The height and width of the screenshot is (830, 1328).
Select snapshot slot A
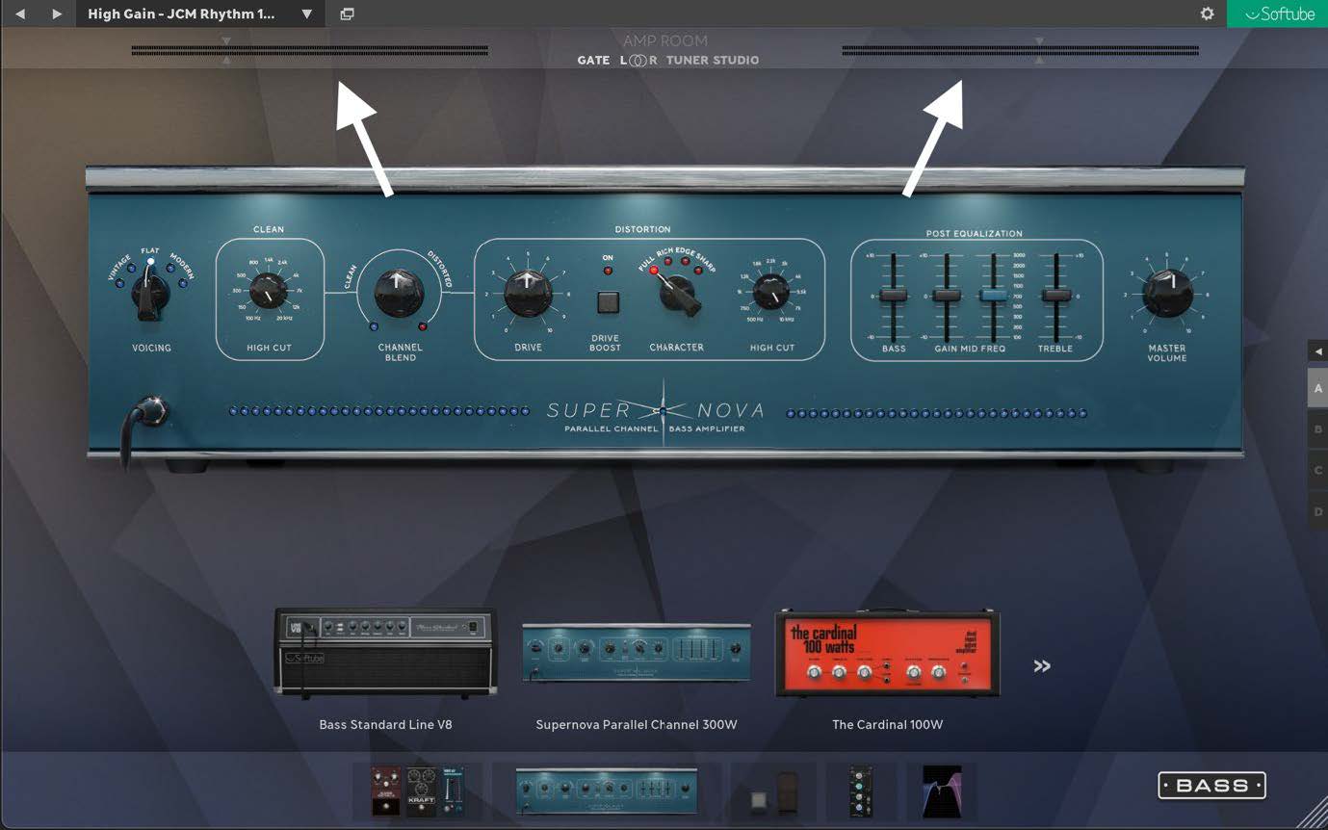(x=1317, y=389)
